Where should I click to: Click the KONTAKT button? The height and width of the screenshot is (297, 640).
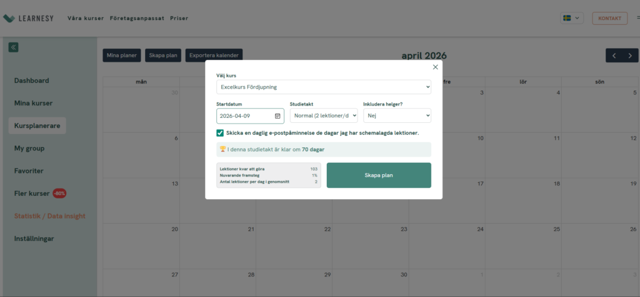click(609, 18)
